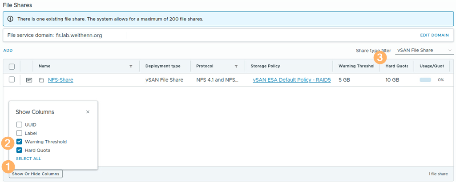The image size is (456, 182).
Task: Open vSAN ESA Default Policy - RAID5 link
Action: tap(291, 80)
